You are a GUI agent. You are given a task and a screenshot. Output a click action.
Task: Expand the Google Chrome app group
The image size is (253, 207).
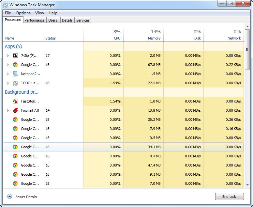coord(8,65)
